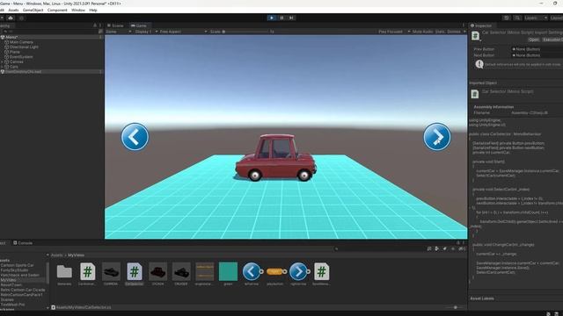Open the Gizmos dropdown arrow
This screenshot has width=563, height=316.
click(x=464, y=32)
